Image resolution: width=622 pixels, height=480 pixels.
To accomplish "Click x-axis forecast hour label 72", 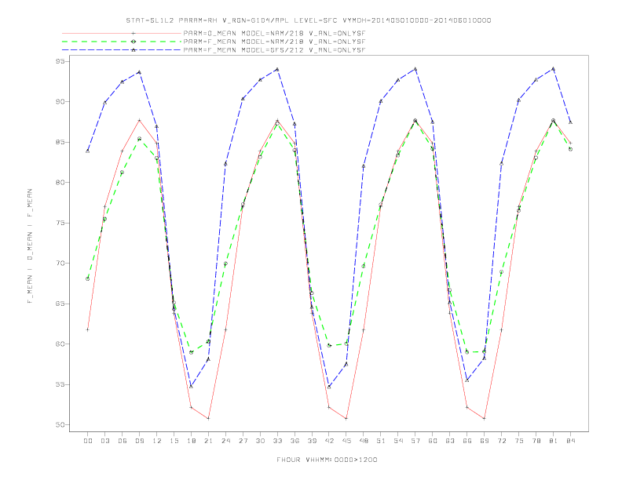I will (501, 441).
